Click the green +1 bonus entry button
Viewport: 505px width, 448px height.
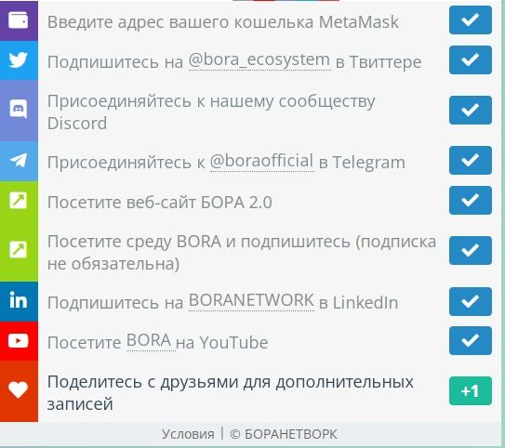coord(471,390)
